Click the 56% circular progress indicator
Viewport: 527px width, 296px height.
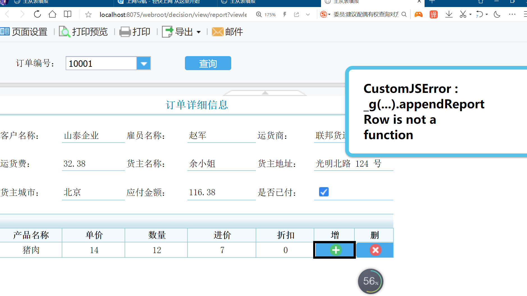(370, 281)
